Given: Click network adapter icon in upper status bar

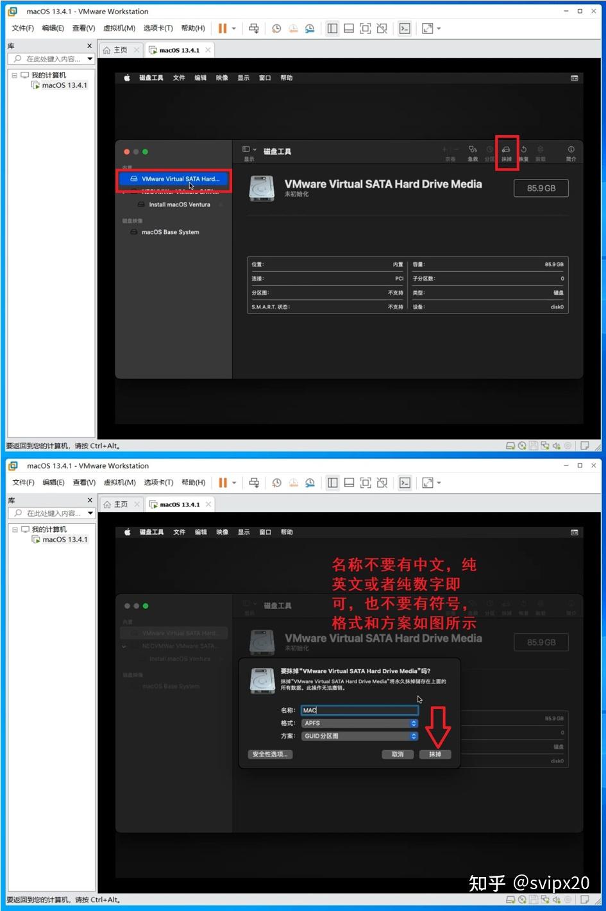Looking at the screenshot, I should click(x=545, y=446).
